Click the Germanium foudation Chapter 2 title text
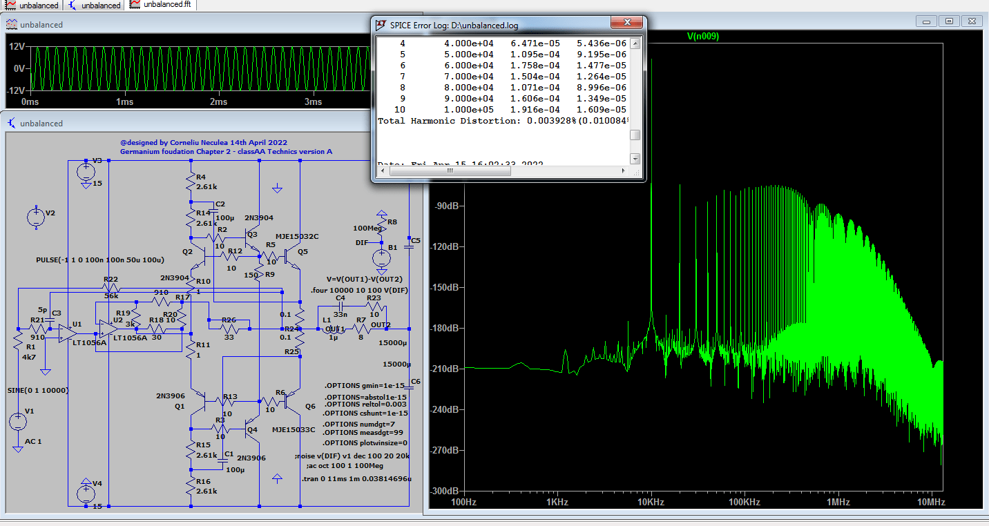 226,151
